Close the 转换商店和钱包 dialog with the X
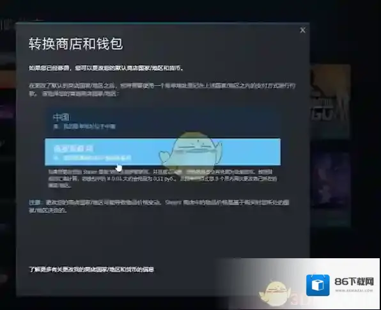The image size is (381, 310). pyautogui.click(x=302, y=30)
